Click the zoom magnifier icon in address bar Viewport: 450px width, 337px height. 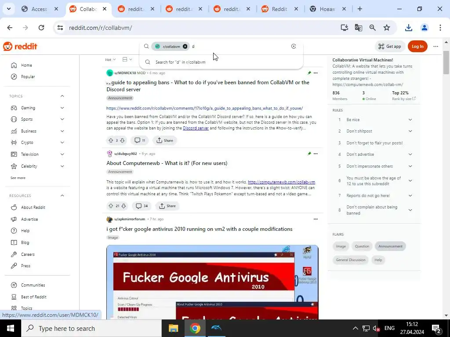(373, 28)
